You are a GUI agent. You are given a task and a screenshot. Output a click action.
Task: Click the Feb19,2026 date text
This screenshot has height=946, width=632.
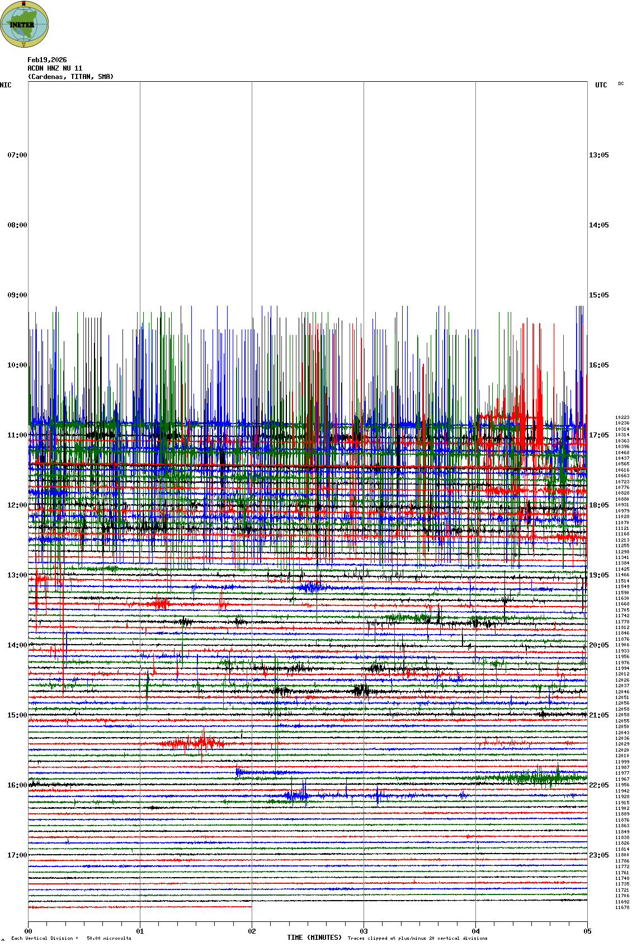(47, 60)
